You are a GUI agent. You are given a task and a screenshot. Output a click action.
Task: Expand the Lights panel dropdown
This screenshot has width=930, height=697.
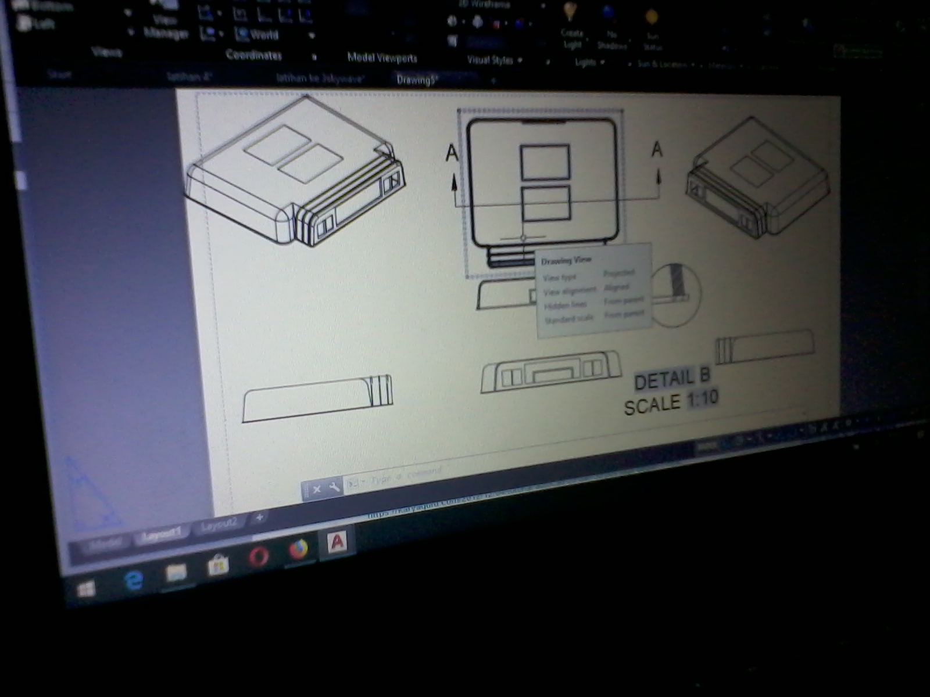602,62
